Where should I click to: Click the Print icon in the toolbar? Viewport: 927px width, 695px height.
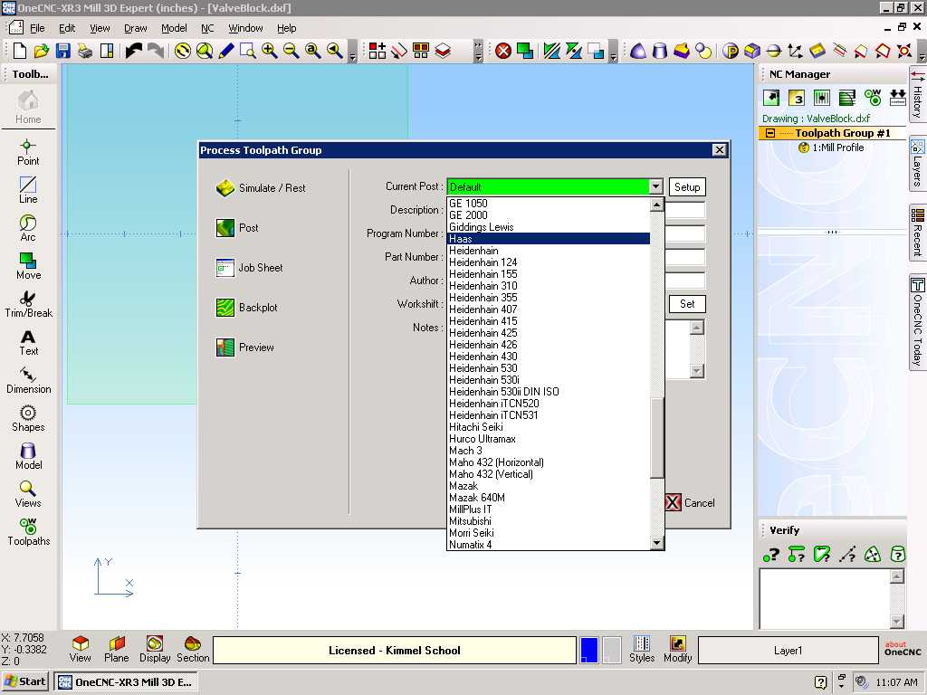tap(85, 51)
